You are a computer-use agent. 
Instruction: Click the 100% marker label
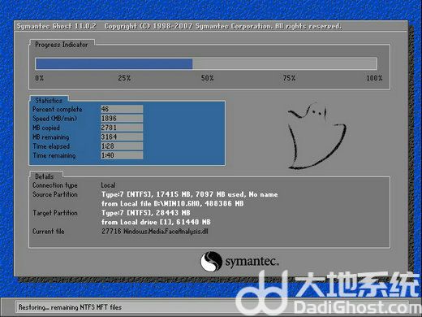pyautogui.click(x=374, y=78)
